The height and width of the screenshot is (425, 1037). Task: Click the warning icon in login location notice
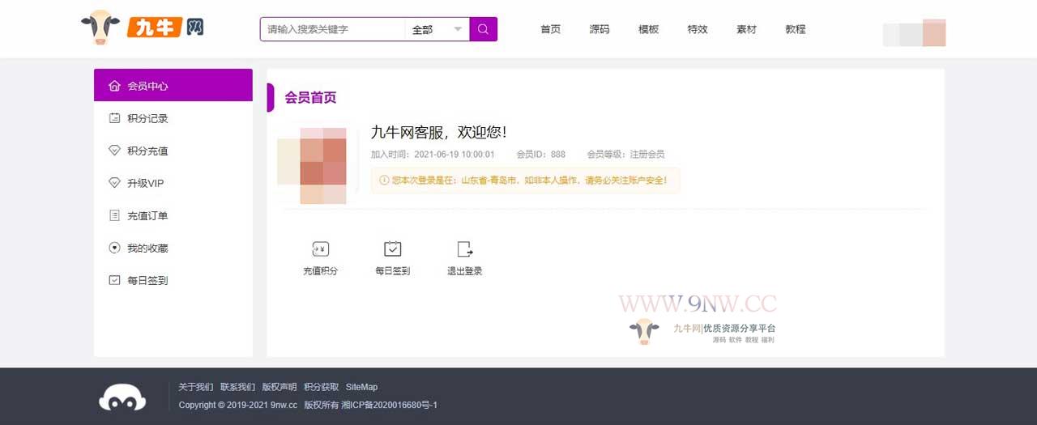click(384, 181)
